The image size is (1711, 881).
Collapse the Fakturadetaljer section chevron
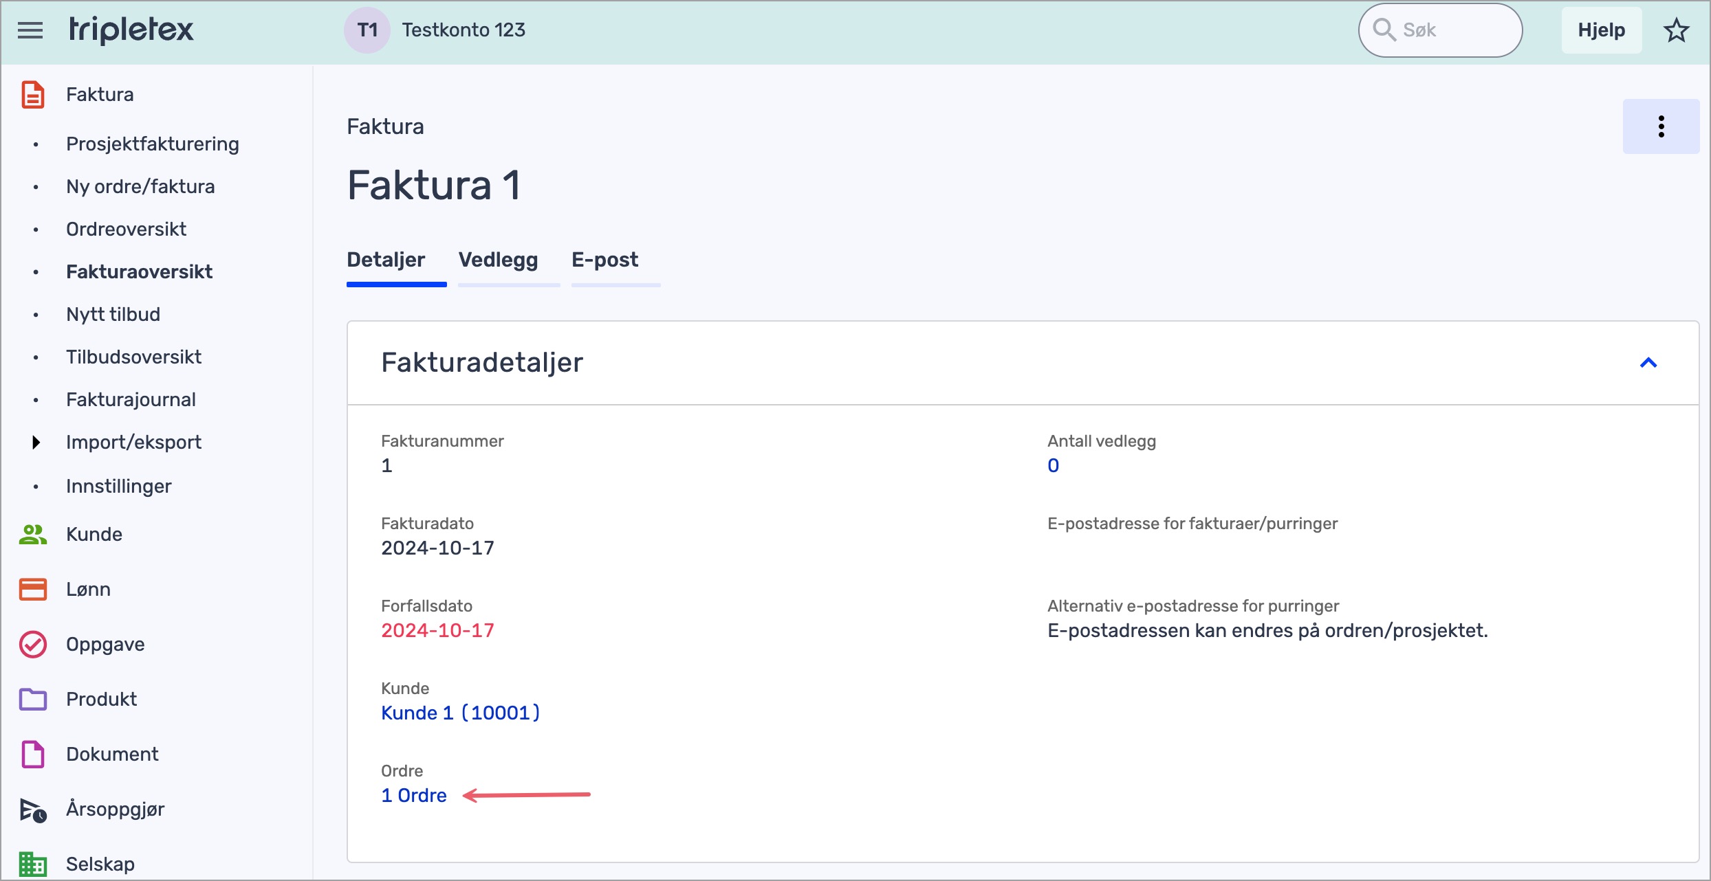pos(1648,363)
